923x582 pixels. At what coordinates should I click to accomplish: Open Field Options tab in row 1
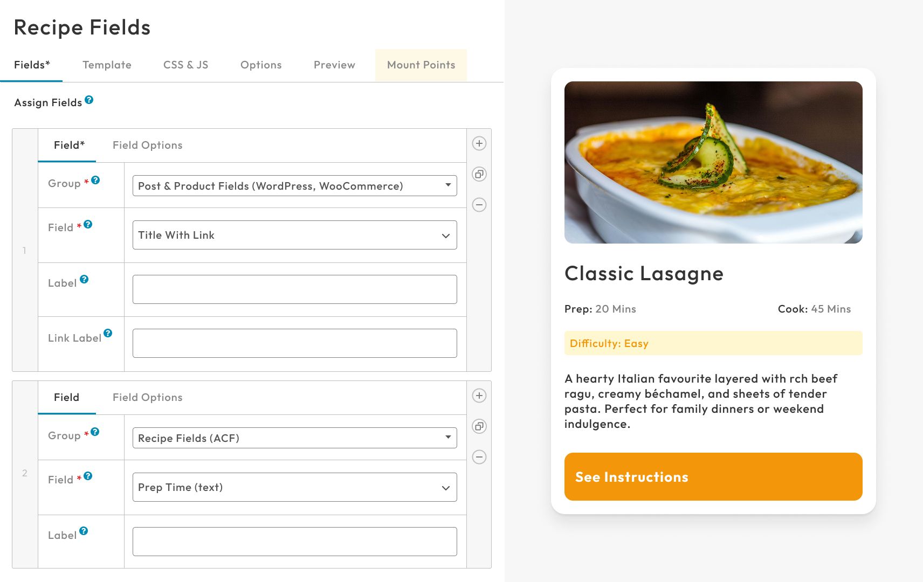pos(147,145)
